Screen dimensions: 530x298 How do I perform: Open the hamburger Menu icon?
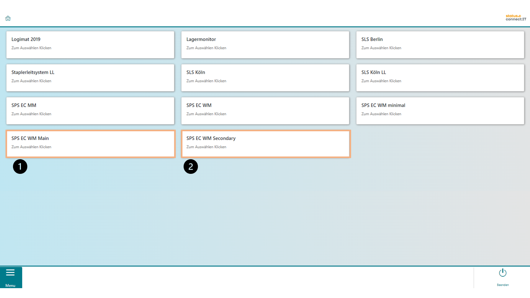pos(10,273)
